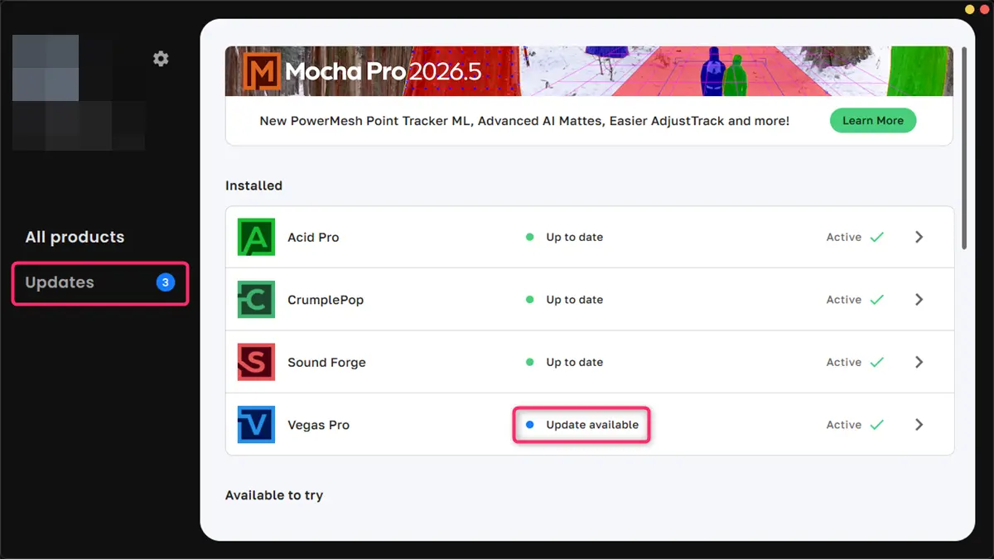Click the CrumplePop product name

[x=326, y=300]
